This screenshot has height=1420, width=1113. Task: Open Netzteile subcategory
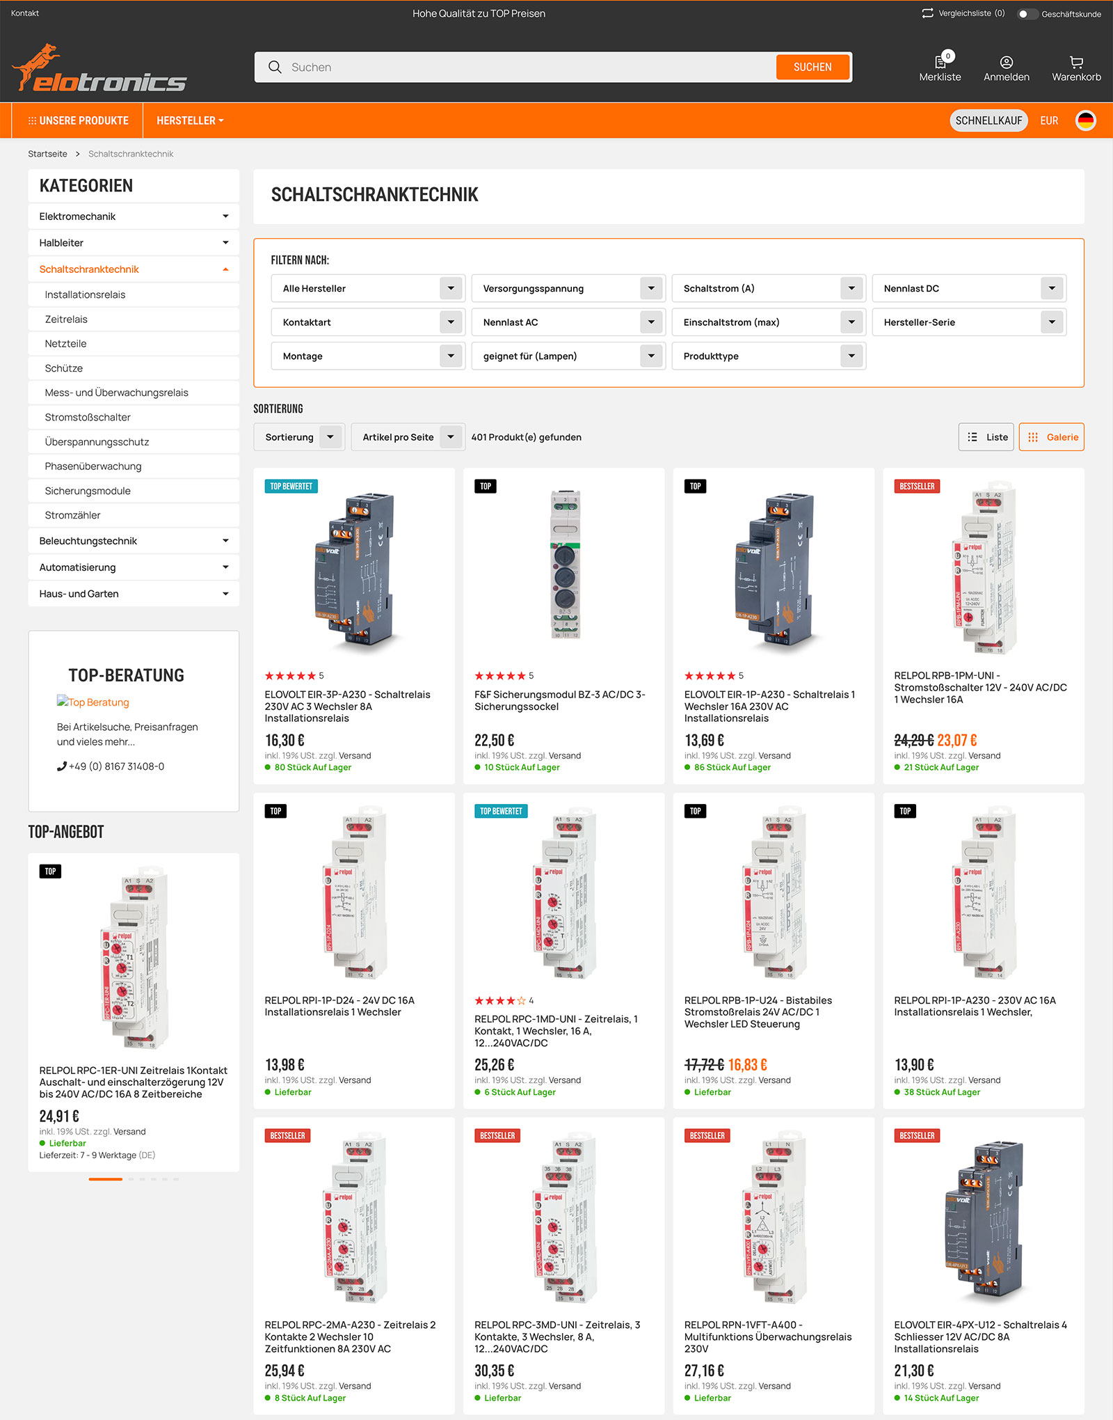(134, 344)
